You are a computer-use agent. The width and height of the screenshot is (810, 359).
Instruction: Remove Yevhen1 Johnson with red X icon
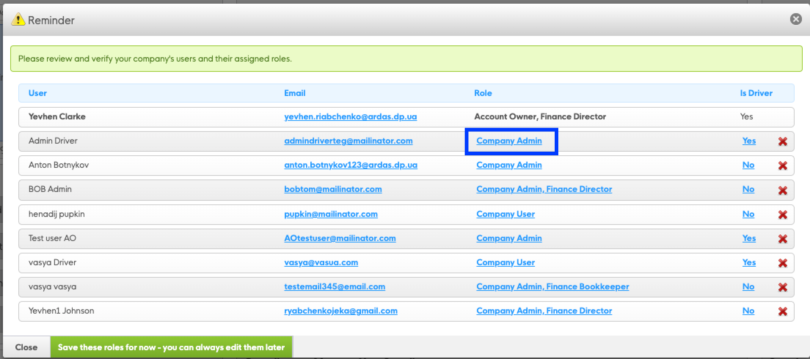pyautogui.click(x=782, y=311)
